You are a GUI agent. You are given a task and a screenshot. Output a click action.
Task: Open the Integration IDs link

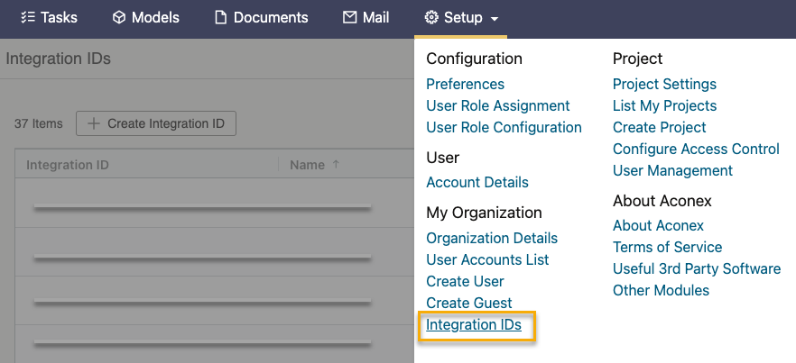click(x=474, y=324)
